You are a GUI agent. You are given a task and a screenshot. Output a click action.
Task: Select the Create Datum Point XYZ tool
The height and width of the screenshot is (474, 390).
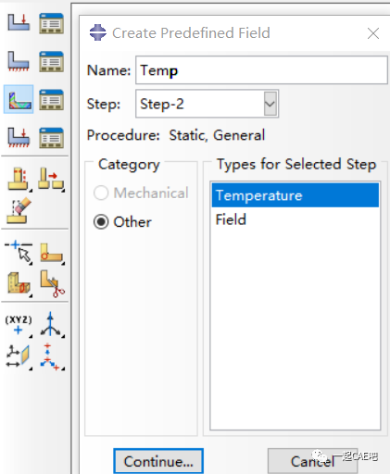coord(19,325)
